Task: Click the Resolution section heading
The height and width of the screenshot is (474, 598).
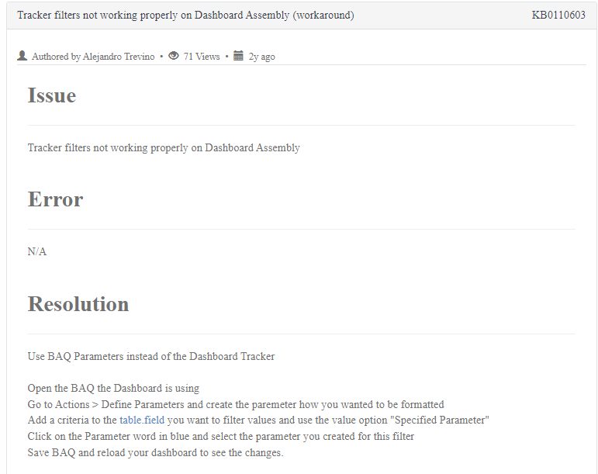Action: coord(78,303)
